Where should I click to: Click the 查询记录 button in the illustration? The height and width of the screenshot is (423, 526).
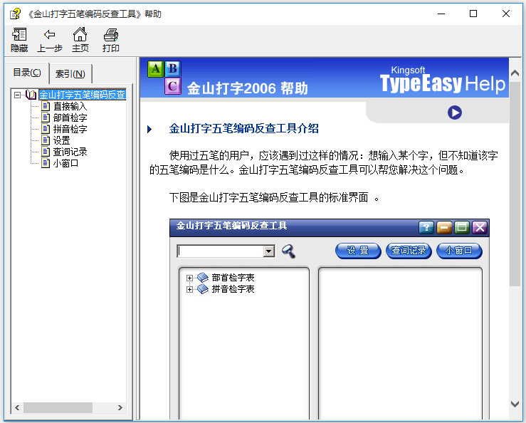click(x=409, y=251)
